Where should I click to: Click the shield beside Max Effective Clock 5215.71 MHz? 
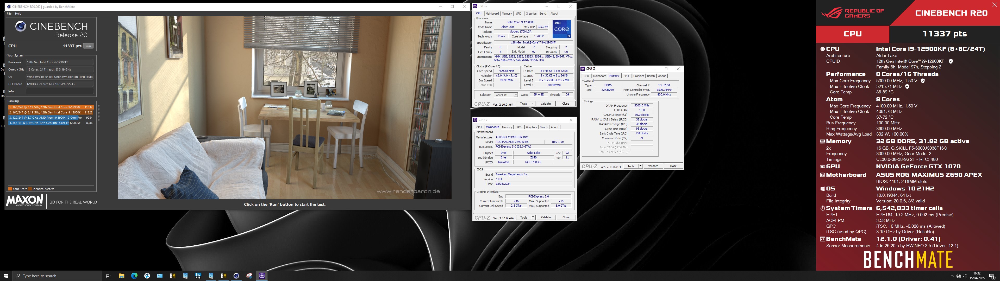point(907,87)
